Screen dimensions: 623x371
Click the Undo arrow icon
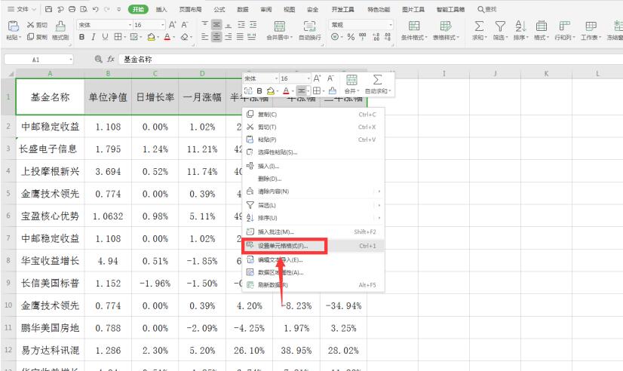pyautogui.click(x=95, y=9)
